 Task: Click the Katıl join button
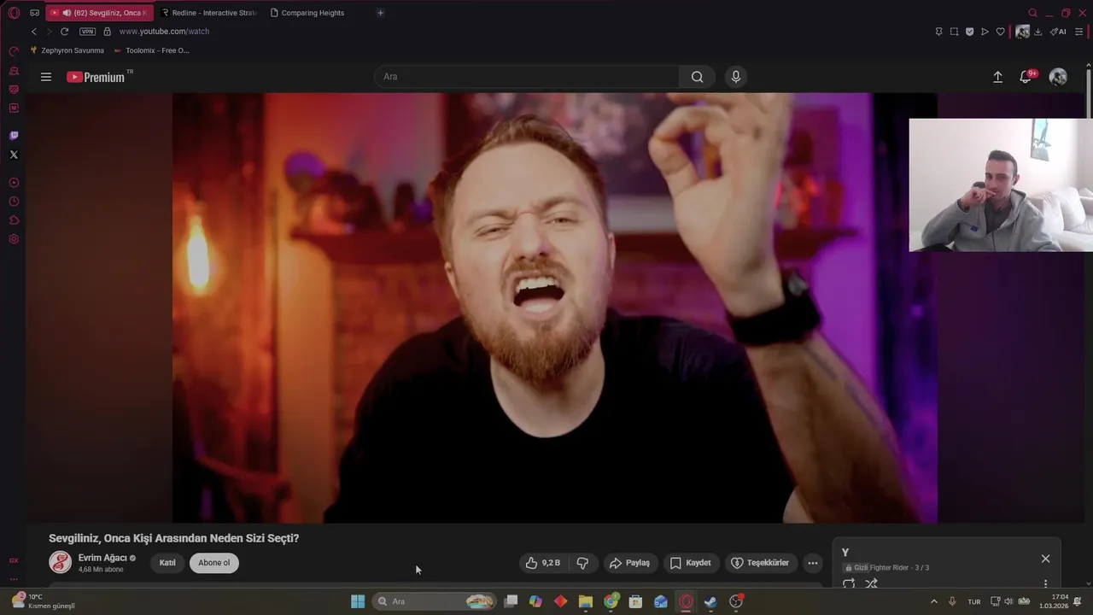point(167,563)
